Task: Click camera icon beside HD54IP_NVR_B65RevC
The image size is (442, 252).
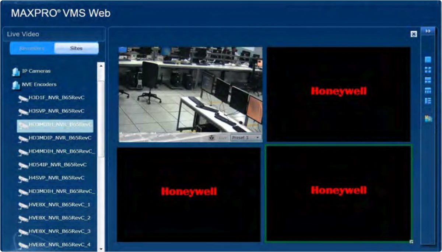Action: click(23, 166)
